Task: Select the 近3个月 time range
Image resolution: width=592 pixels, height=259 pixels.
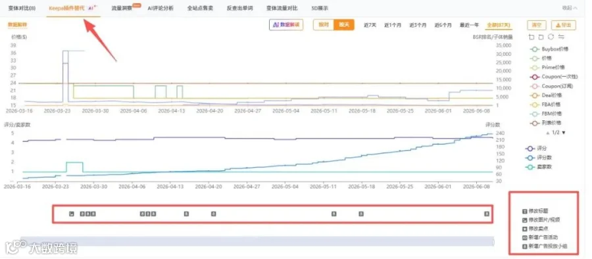Action: pyautogui.click(x=418, y=25)
